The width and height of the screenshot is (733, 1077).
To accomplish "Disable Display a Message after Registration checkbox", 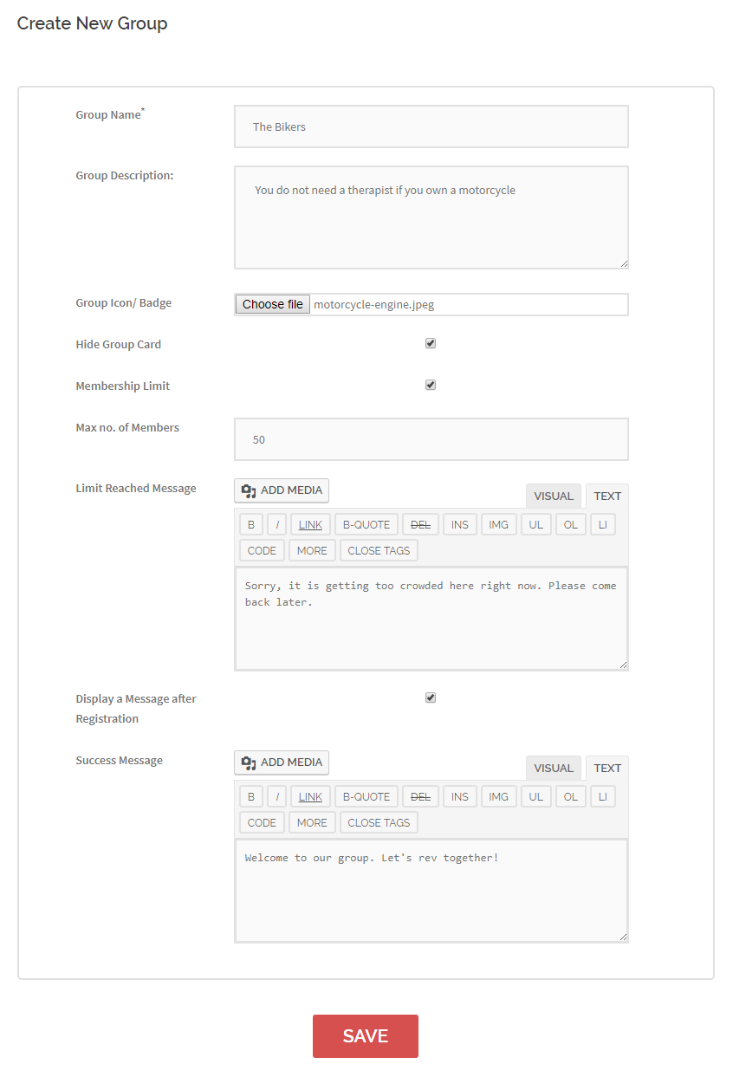I will tap(431, 698).
